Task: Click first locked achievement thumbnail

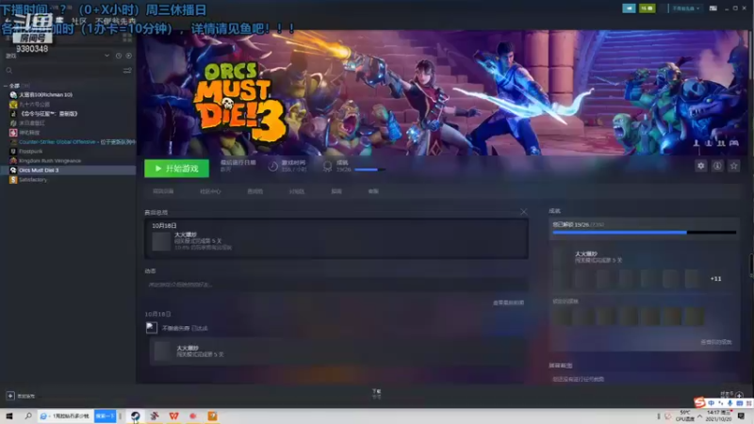Action: point(562,317)
